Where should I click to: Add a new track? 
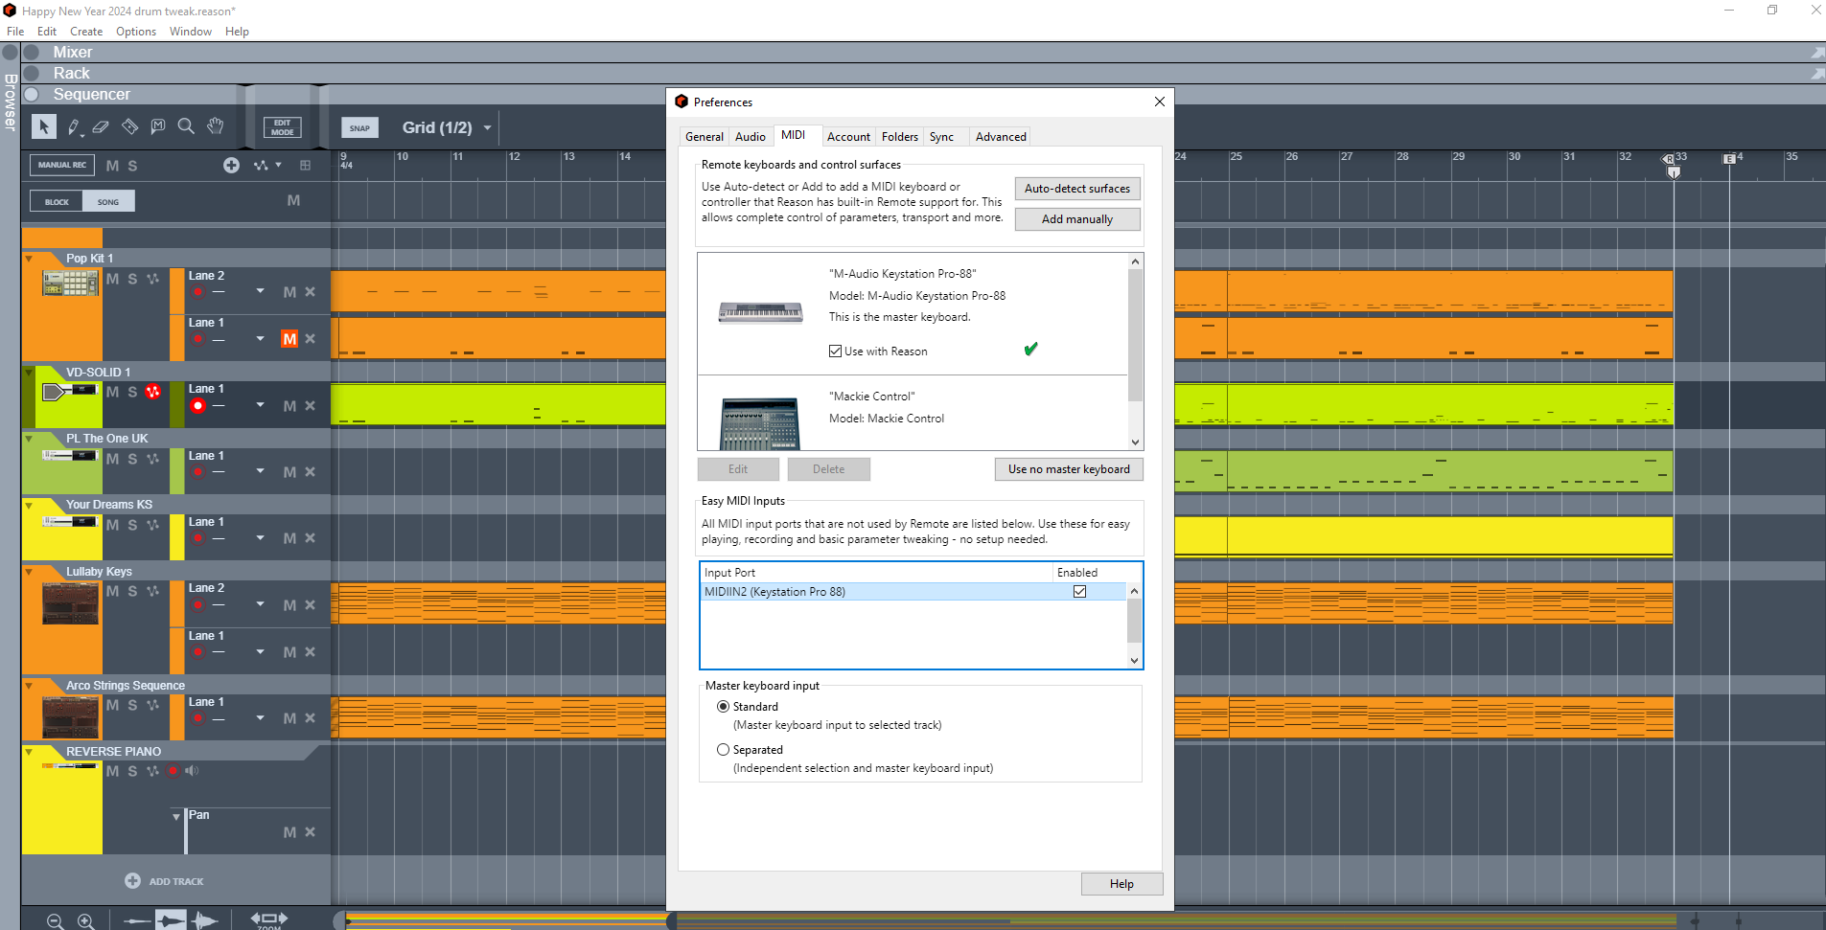[165, 881]
